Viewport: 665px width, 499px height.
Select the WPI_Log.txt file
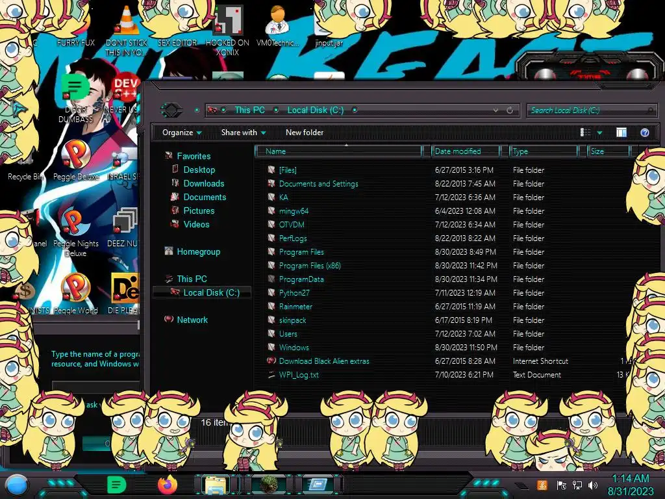(299, 375)
